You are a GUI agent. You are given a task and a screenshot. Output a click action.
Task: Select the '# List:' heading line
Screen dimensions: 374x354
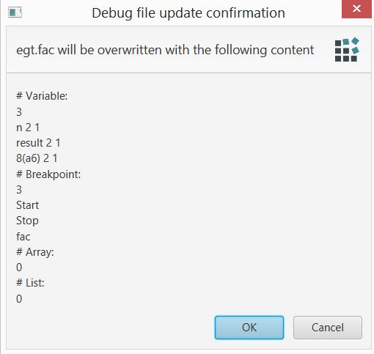[30, 283]
